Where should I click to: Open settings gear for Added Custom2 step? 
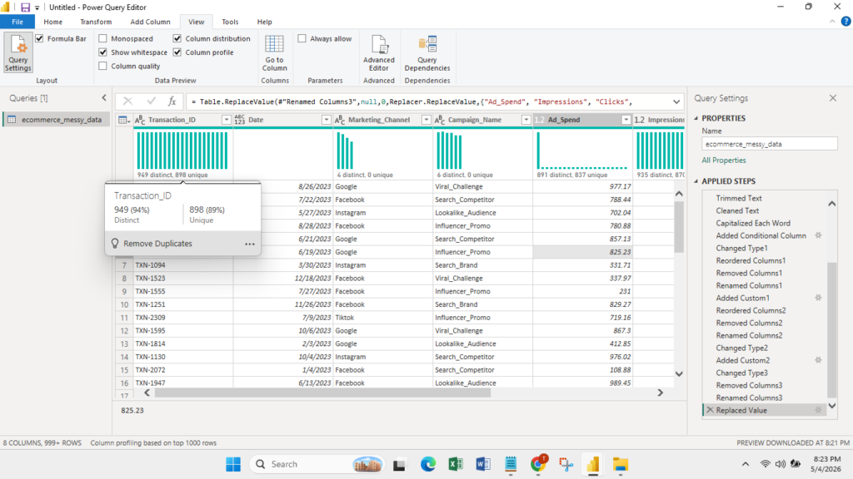point(818,360)
